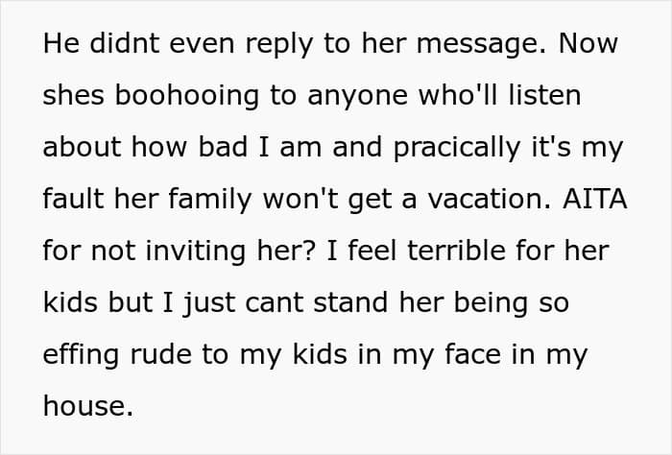This screenshot has width=672, height=455.
Task: Click the word "terrible"
Action: 456,251
